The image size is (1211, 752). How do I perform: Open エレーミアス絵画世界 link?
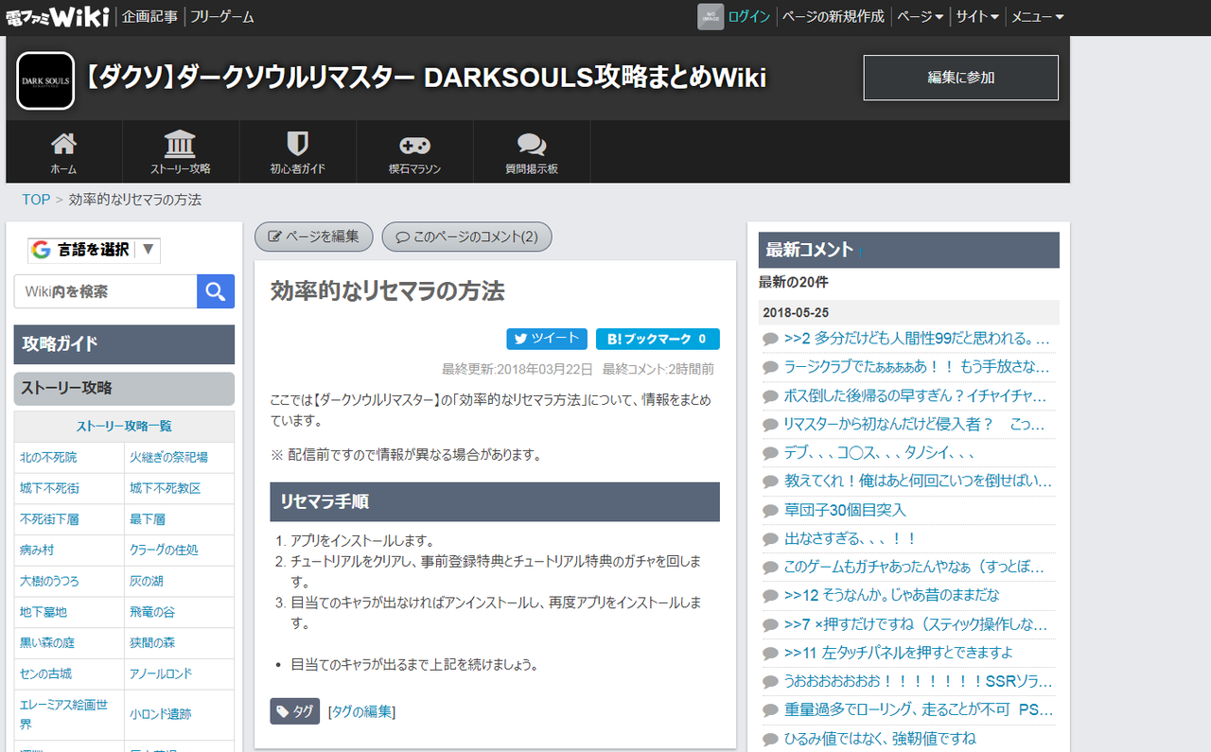64,714
